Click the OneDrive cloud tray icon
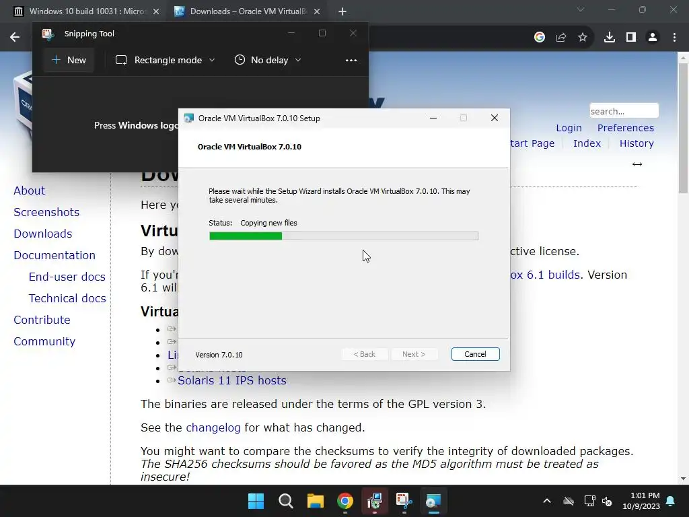Image resolution: width=689 pixels, height=517 pixels. point(569,501)
